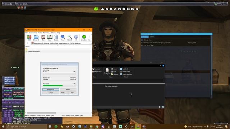
Task: Open the Tools menu in WinRAR
Action: tap(40, 33)
